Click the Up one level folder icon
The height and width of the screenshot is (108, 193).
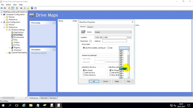tap(9, 8)
